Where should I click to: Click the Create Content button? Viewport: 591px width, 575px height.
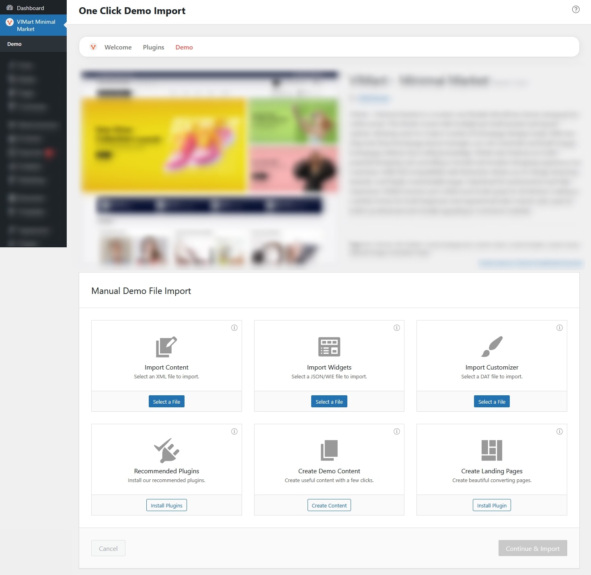click(329, 505)
